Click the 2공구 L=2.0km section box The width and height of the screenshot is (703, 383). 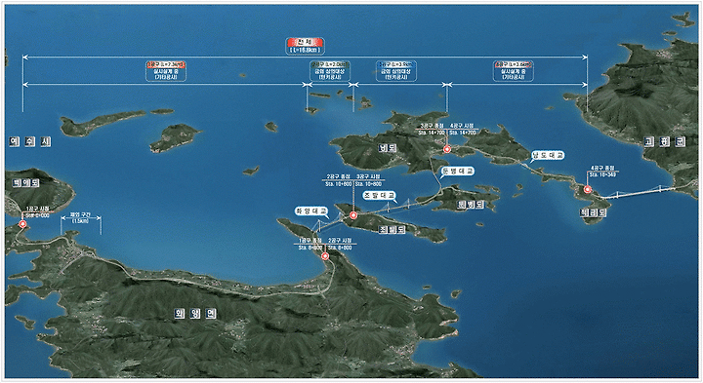tap(330, 71)
